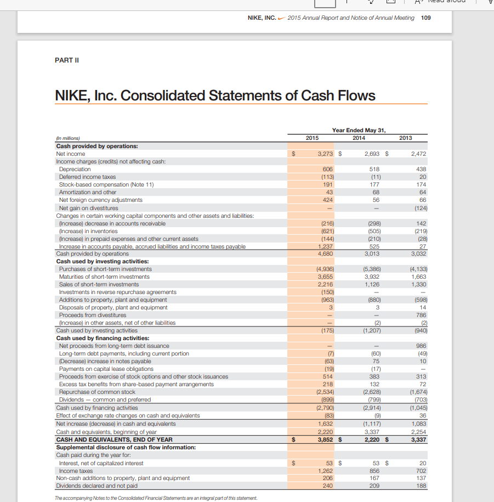Screen dimensions: 494x502
Task: Click the zoom in plus icon
Action: point(348,3)
